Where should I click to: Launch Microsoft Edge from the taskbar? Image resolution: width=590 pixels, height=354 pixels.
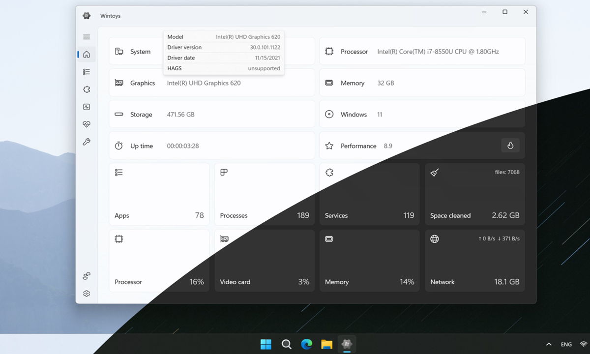click(307, 344)
